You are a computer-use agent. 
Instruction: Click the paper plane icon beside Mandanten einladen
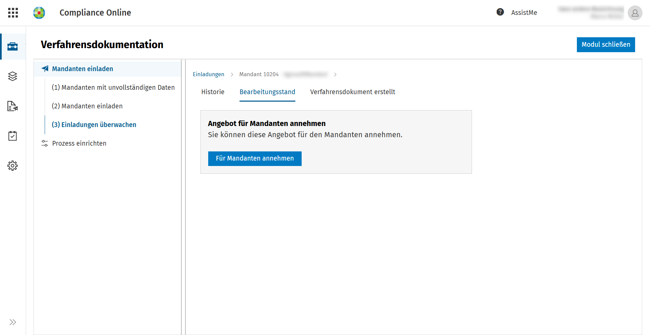[x=45, y=69]
